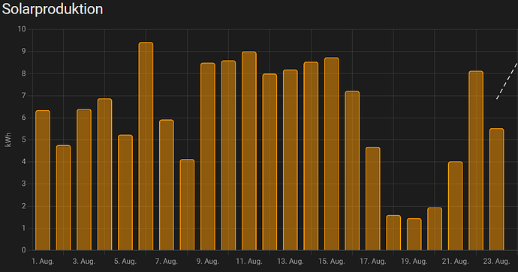Click the 17. Aug. production bar
The width and height of the screenshot is (518, 272).
[x=373, y=199]
